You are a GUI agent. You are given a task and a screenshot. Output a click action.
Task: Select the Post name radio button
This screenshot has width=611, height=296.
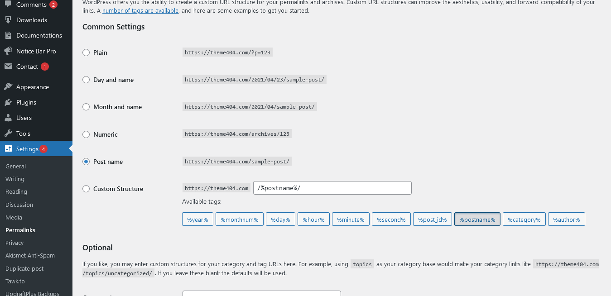(x=86, y=162)
